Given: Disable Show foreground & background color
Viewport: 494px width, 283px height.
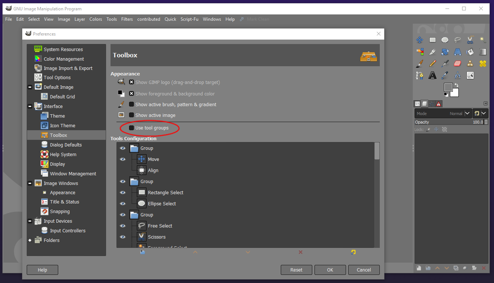Looking at the screenshot, I should coord(131,94).
